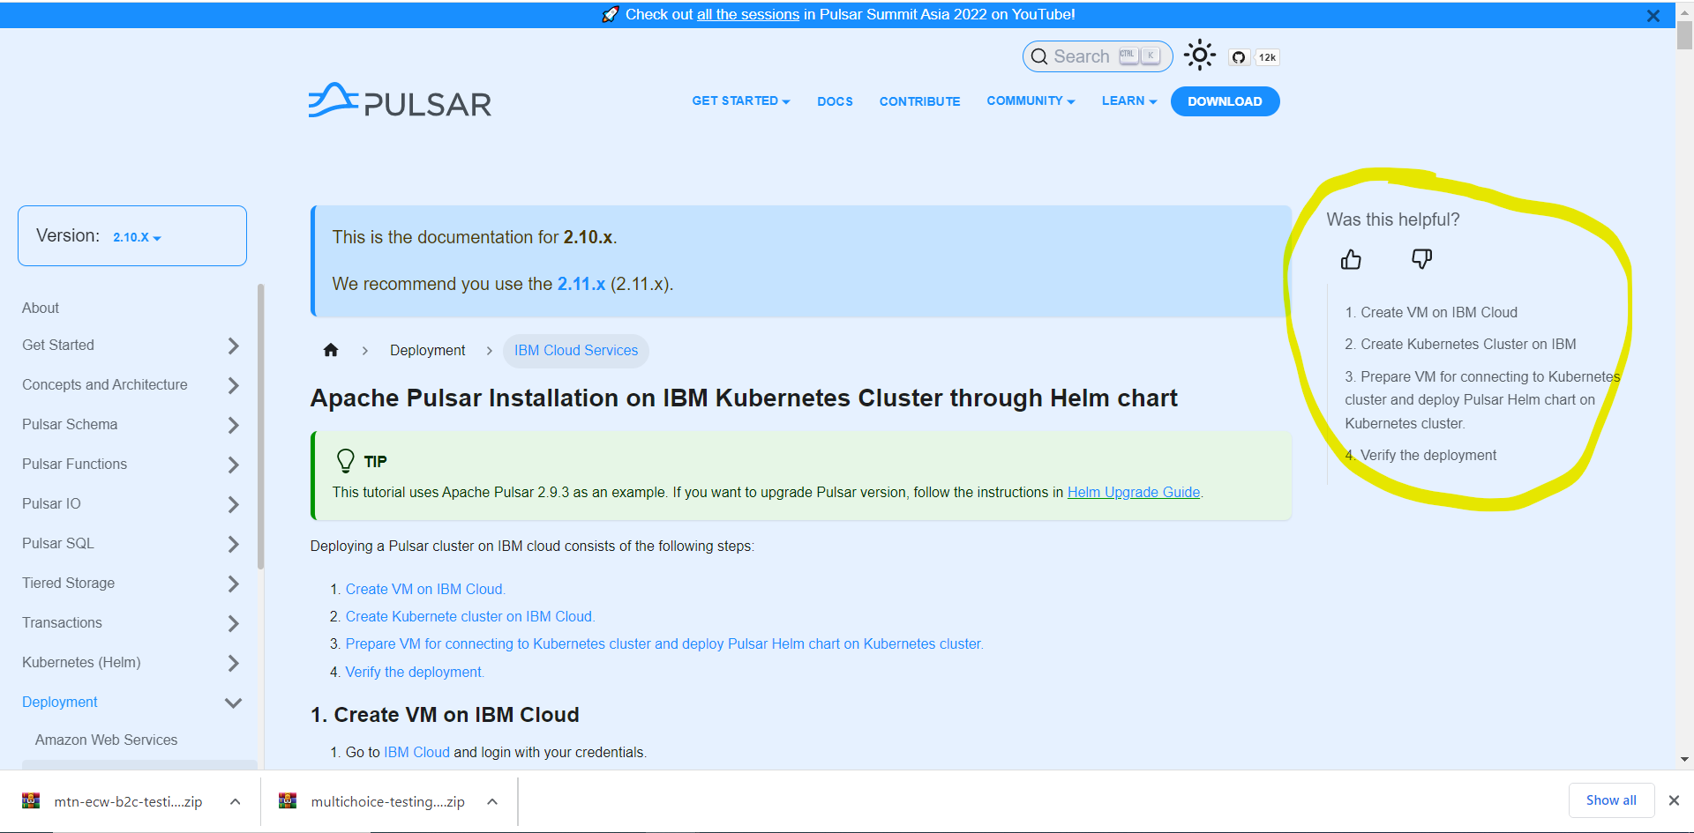Click IBM Cloud Services breadcrumb pill

(x=576, y=350)
